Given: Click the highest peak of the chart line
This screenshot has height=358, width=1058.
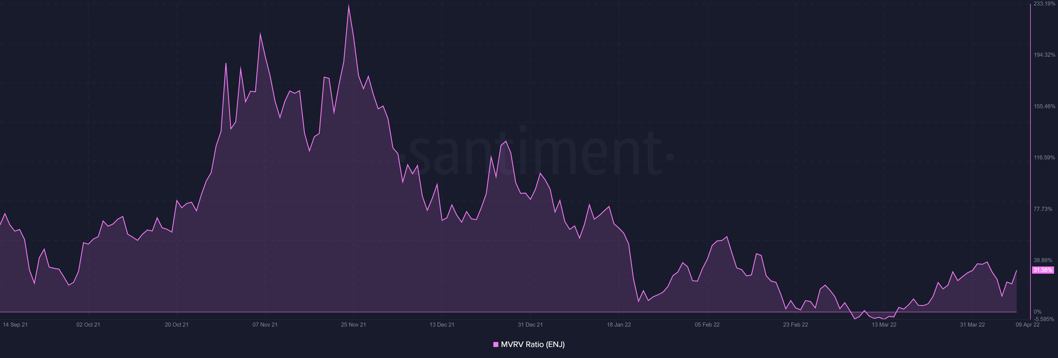Looking at the screenshot, I should 349,6.
